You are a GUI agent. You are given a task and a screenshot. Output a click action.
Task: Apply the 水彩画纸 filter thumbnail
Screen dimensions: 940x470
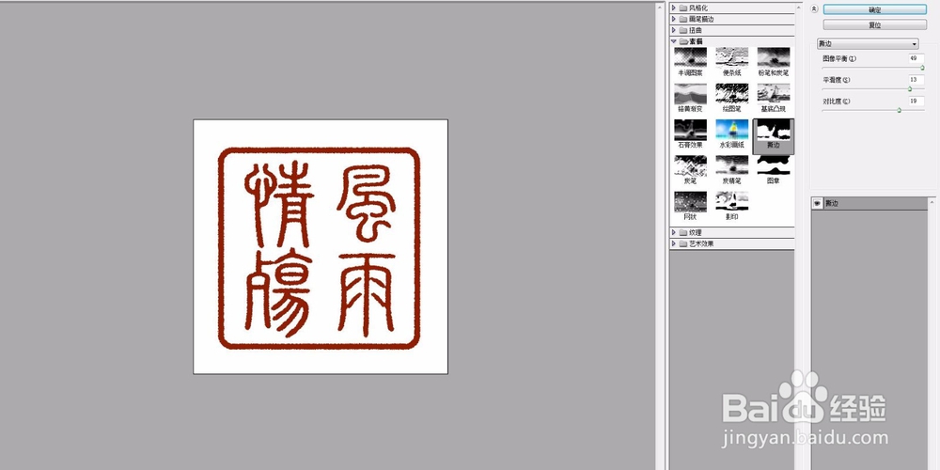click(731, 134)
